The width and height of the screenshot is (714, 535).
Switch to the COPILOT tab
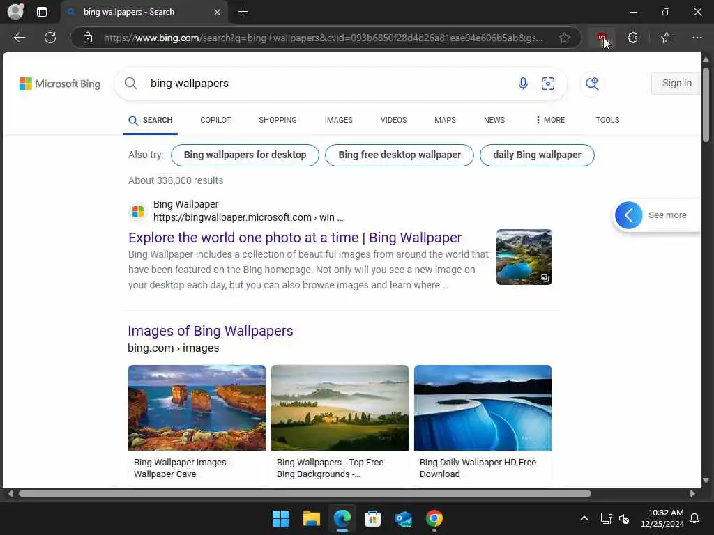(215, 120)
